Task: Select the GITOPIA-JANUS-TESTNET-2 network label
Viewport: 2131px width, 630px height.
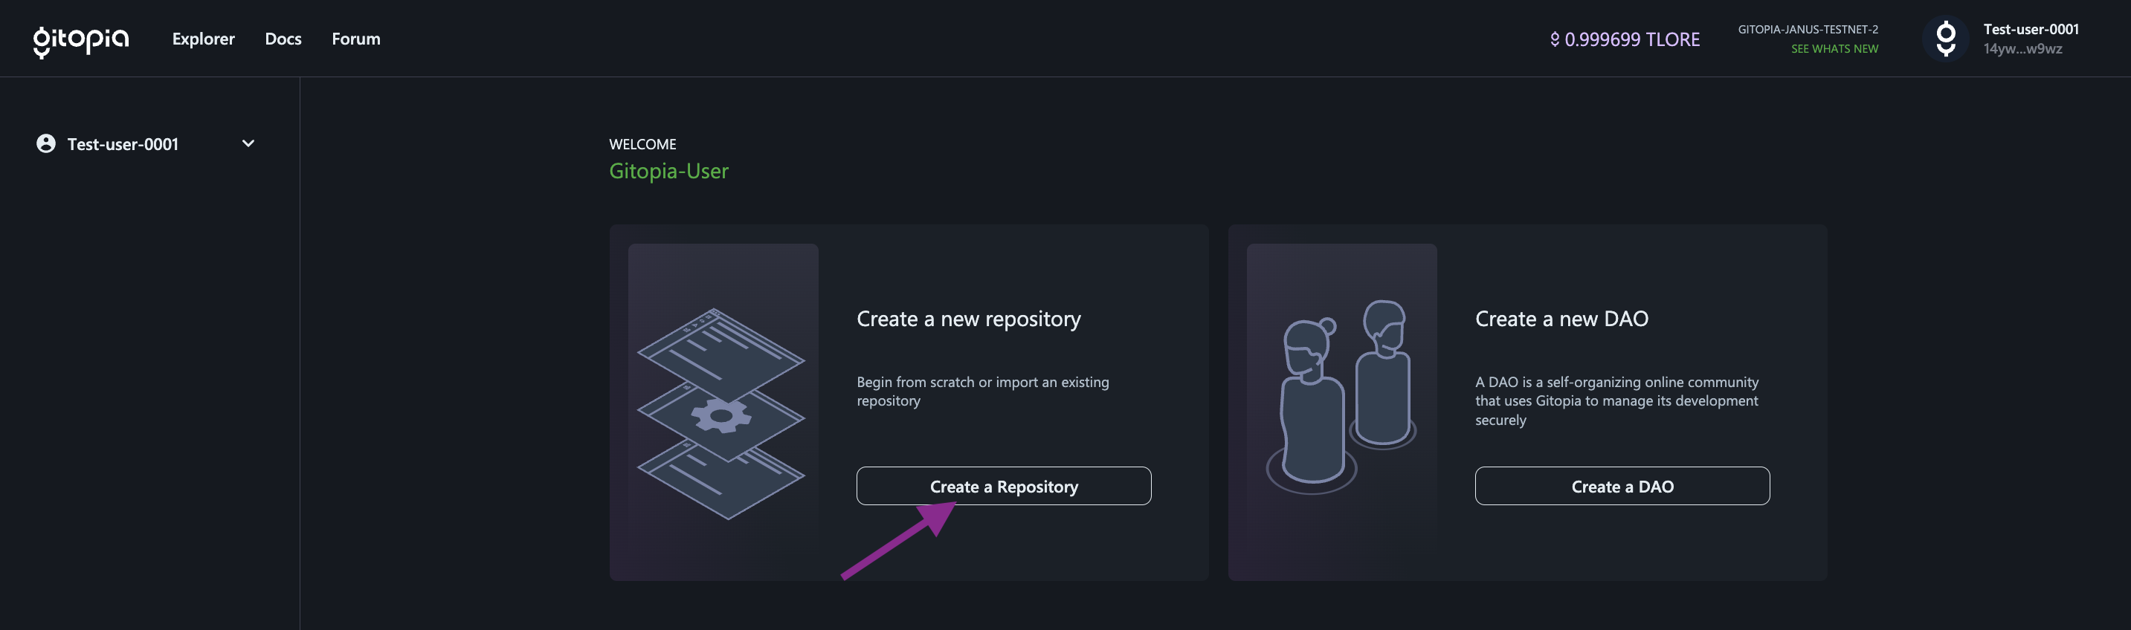Action: (1808, 29)
